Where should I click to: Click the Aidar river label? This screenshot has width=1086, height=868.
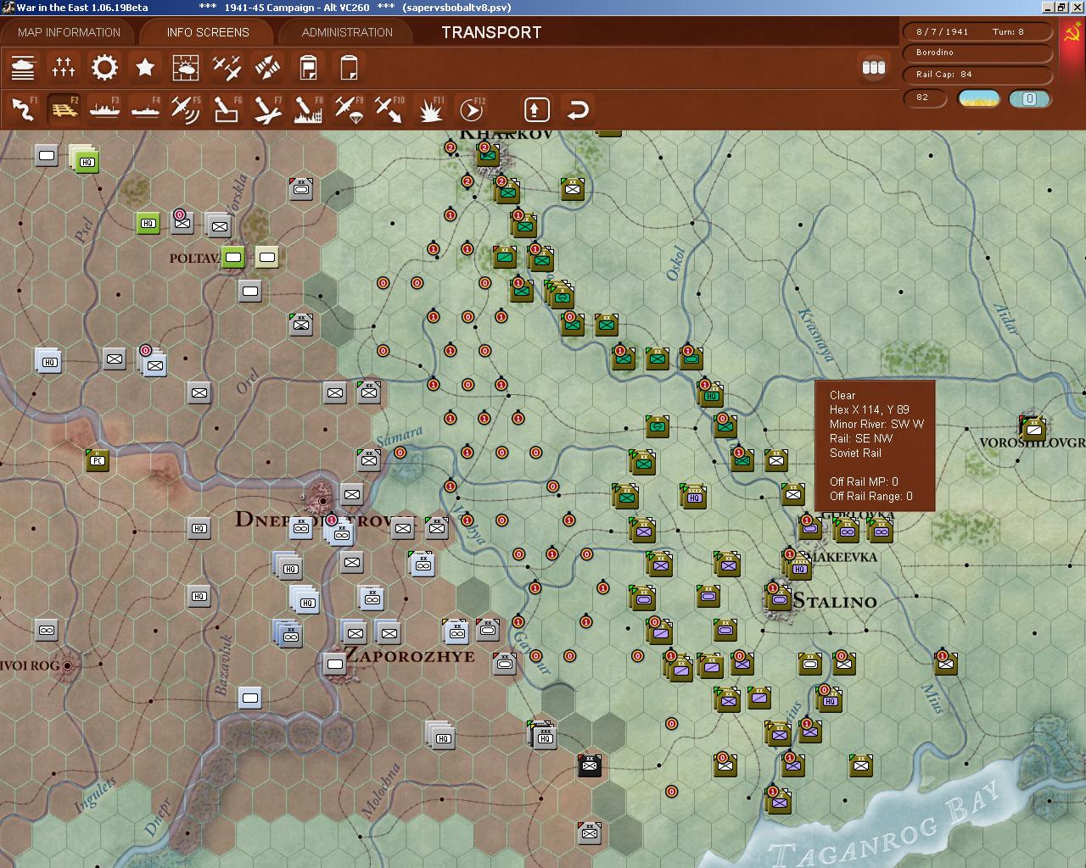click(x=1005, y=319)
